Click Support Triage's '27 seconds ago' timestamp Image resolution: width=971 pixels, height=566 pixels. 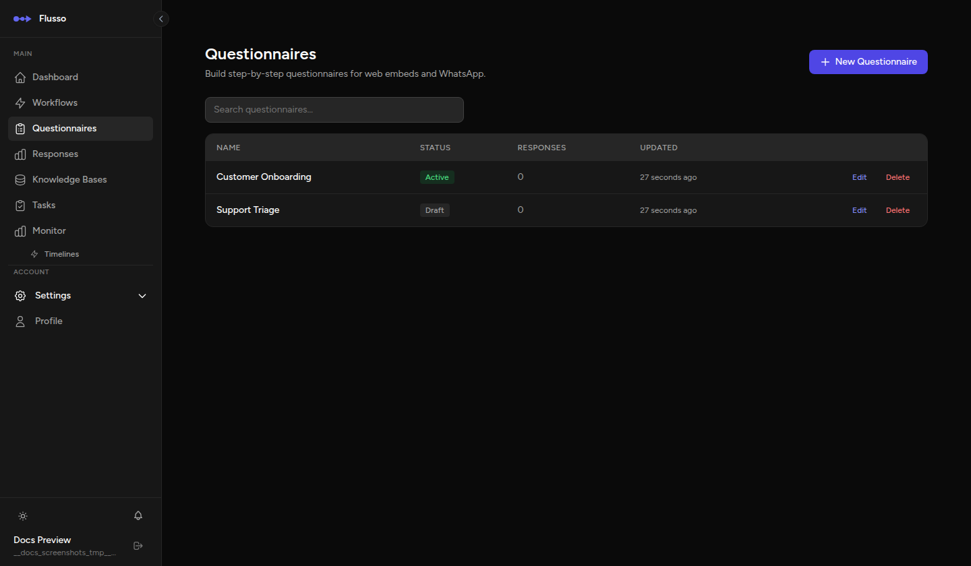tap(668, 211)
